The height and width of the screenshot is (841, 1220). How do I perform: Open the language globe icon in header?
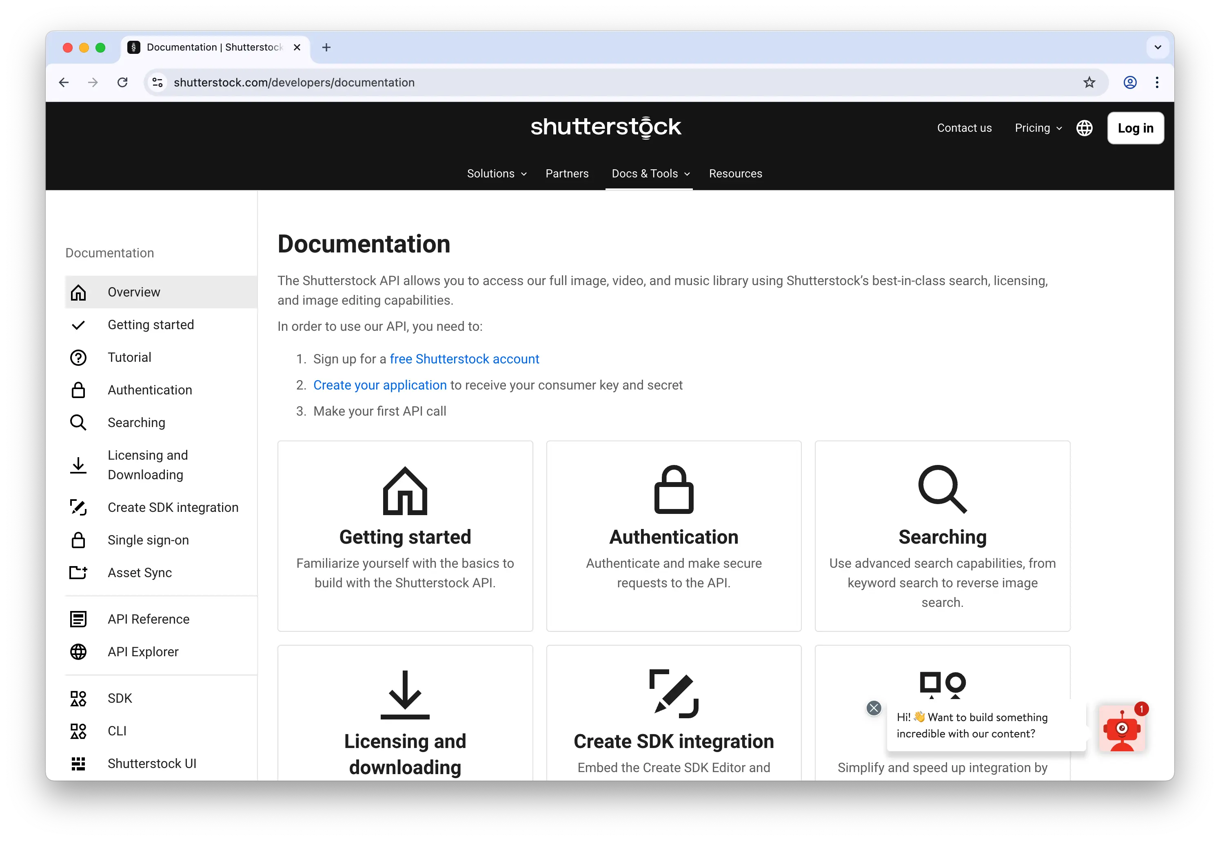tap(1084, 128)
